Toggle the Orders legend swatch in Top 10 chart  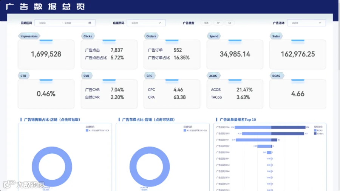(x=315, y=134)
